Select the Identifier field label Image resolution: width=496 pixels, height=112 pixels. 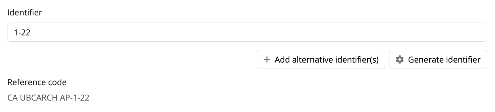click(x=25, y=13)
